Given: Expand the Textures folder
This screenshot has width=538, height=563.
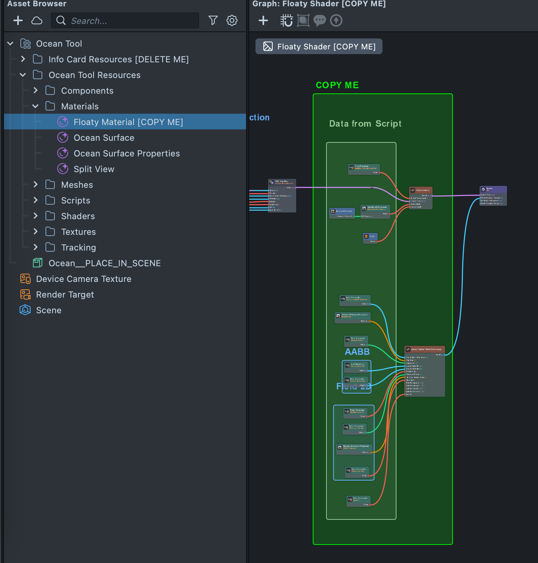Looking at the screenshot, I should coord(36,232).
